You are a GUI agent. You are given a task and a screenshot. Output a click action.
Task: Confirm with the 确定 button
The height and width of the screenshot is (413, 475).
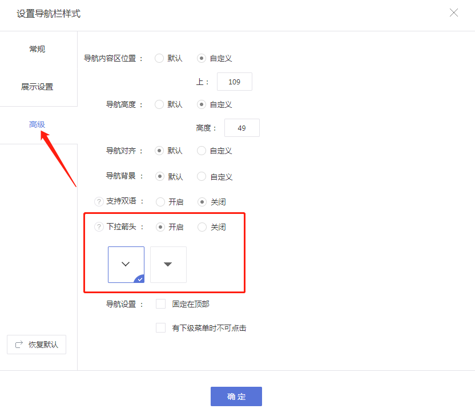[x=236, y=396]
